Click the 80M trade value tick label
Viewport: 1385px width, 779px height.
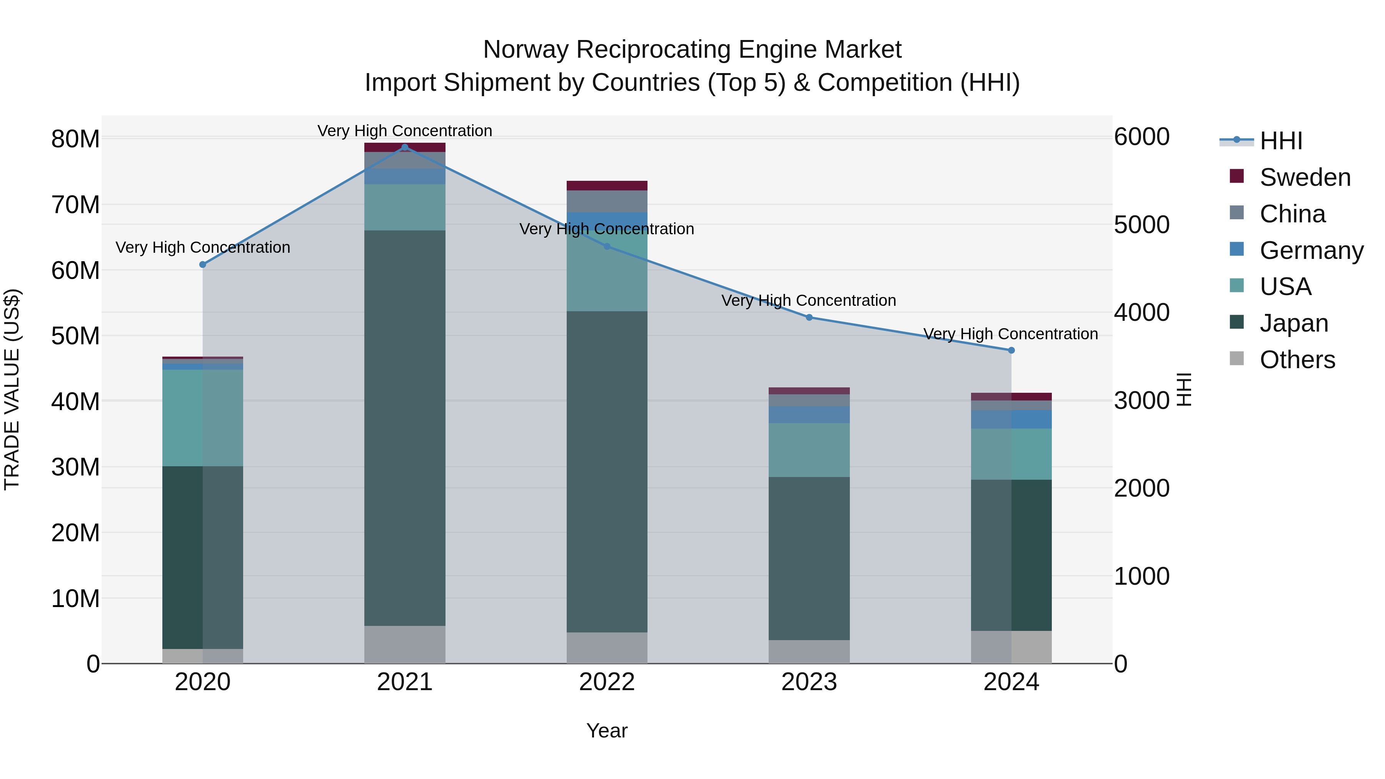pos(75,139)
